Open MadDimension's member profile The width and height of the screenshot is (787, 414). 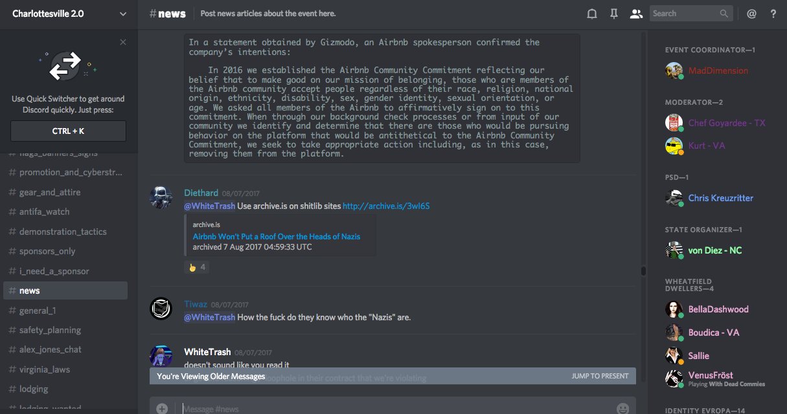tap(718, 71)
